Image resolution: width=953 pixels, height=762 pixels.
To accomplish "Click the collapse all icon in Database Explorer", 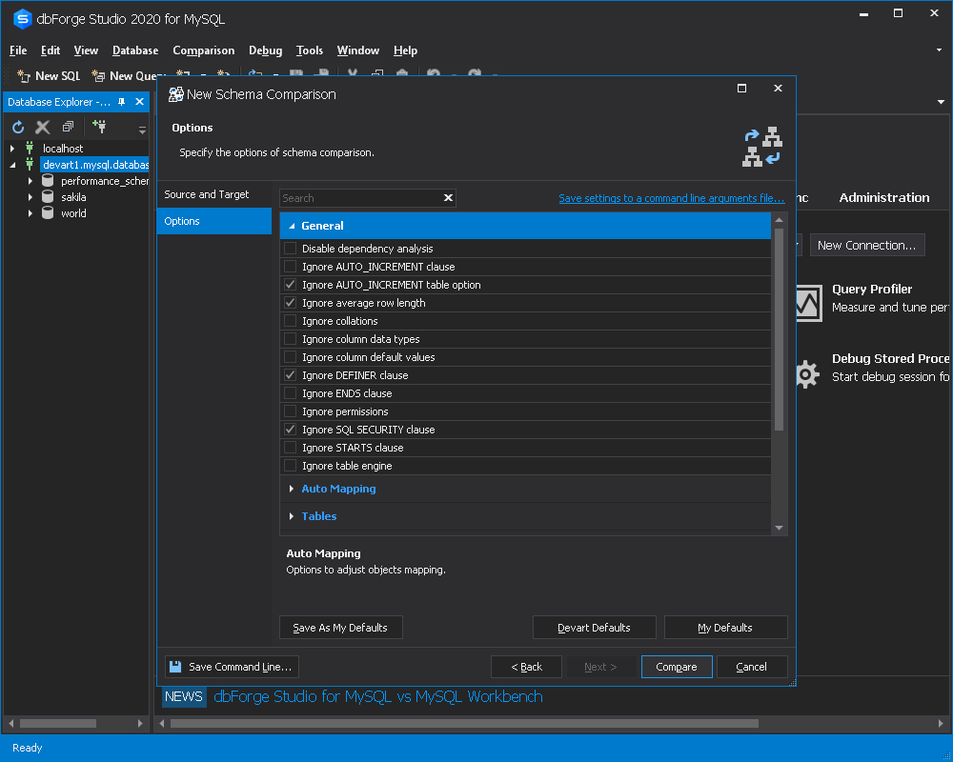I will (68, 127).
